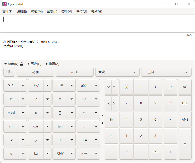Click the ANS button

185,120
